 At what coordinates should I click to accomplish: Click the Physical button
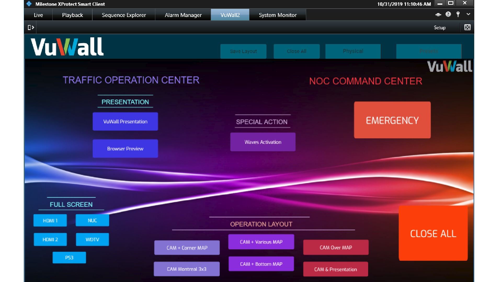353,51
